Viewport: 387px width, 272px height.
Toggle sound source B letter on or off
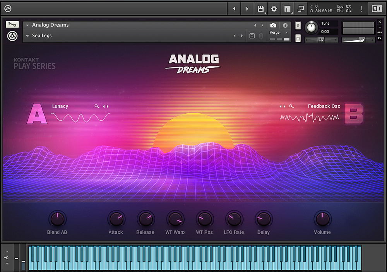coord(353,113)
